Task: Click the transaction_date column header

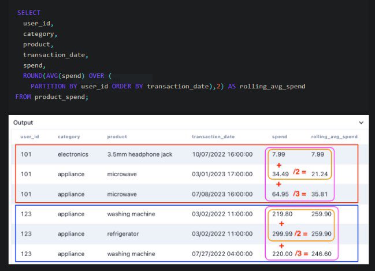Action: tap(213, 136)
